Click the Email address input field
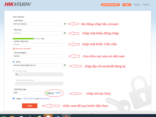This screenshot has width=156, height=117. pyautogui.click(x=38, y=65)
